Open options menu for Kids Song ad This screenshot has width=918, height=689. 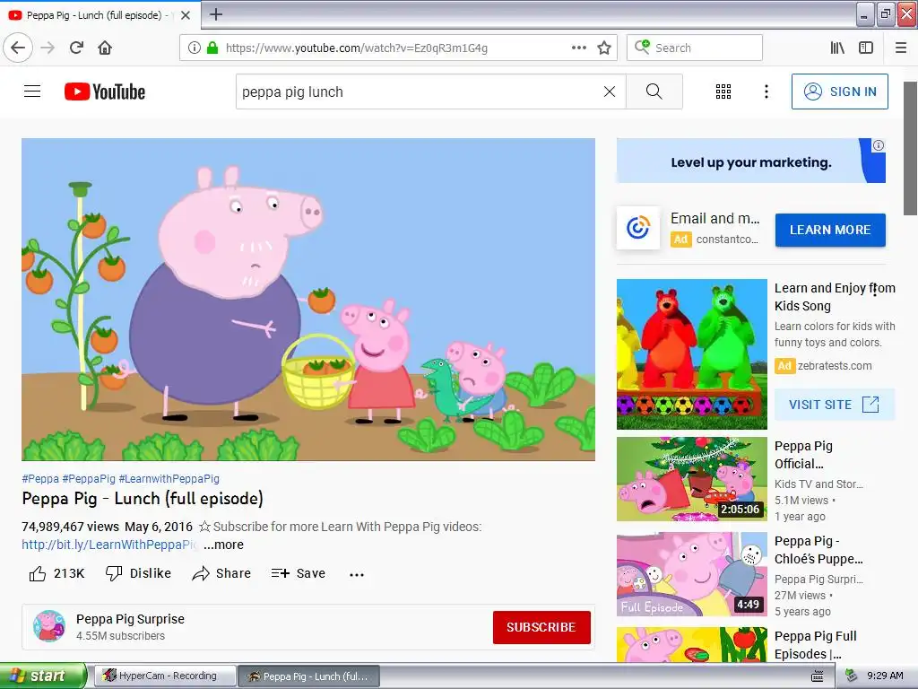[875, 289]
